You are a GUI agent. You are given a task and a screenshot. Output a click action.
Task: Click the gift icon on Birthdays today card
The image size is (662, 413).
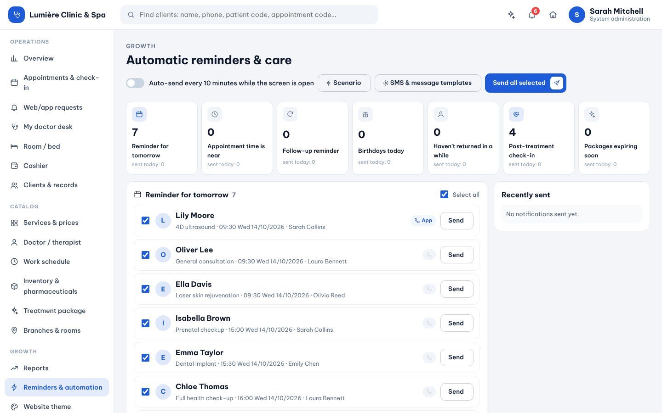click(x=365, y=114)
